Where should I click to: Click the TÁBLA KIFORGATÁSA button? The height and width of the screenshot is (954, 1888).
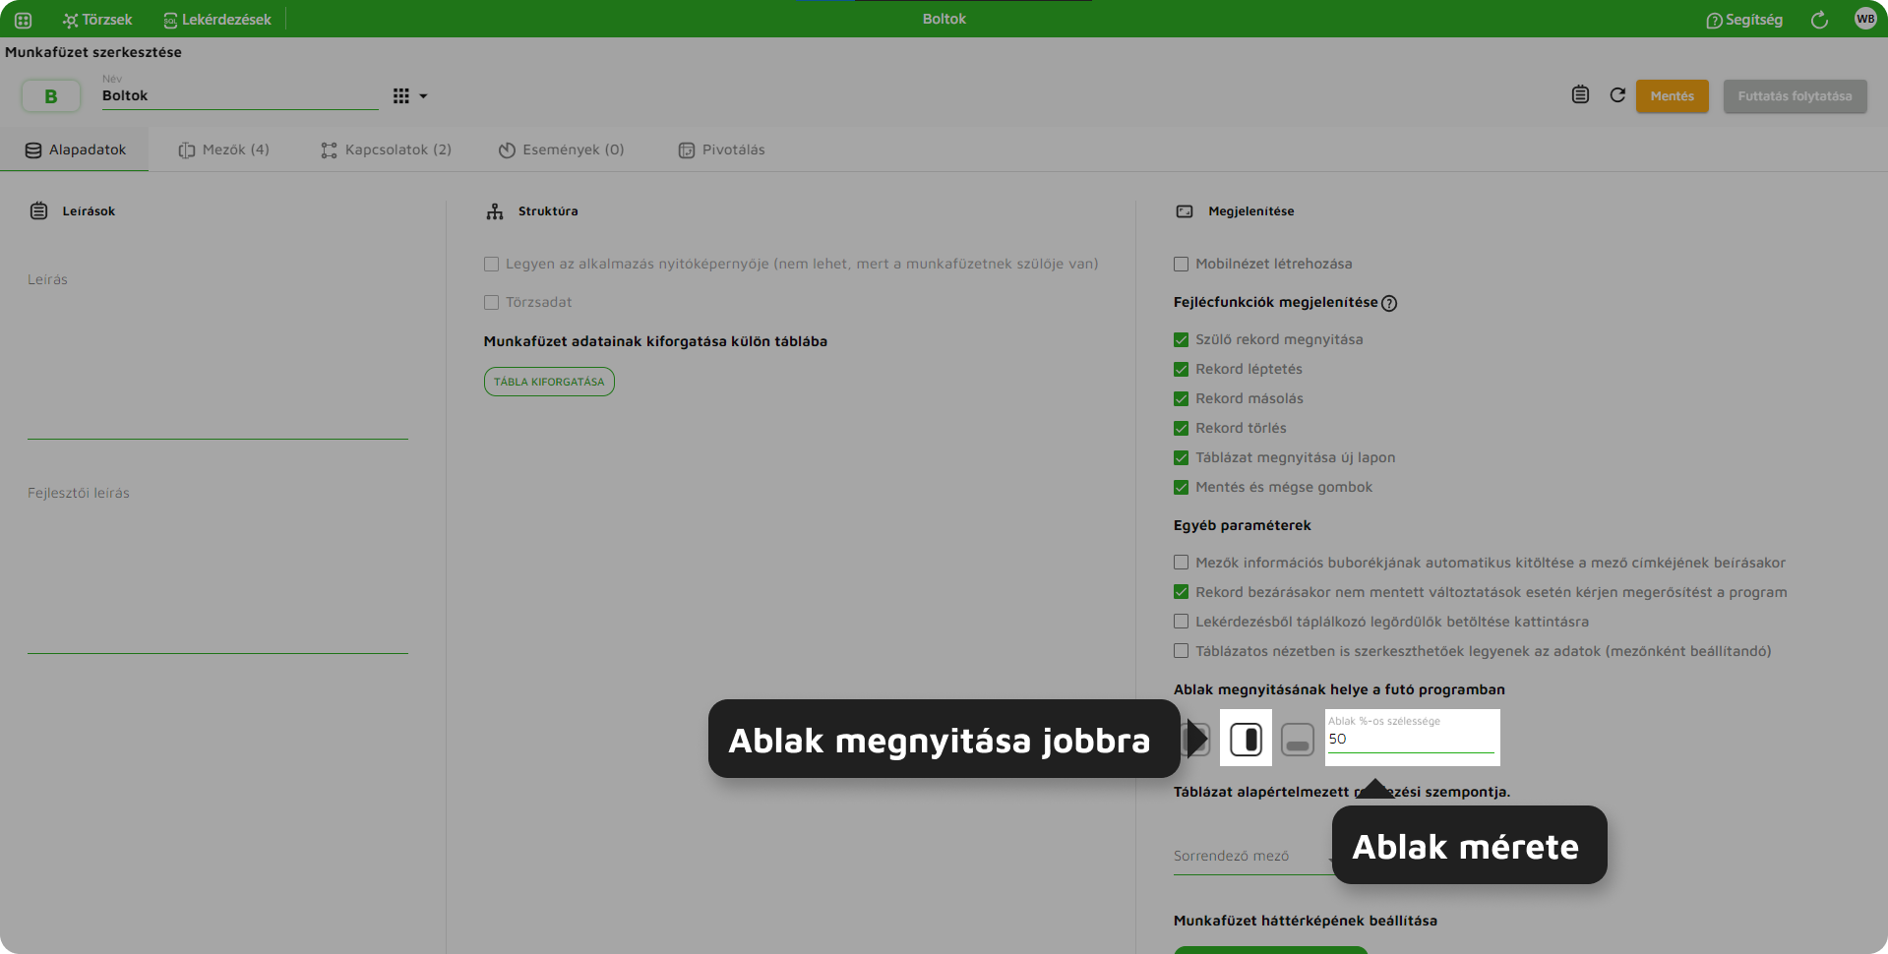[x=549, y=382]
